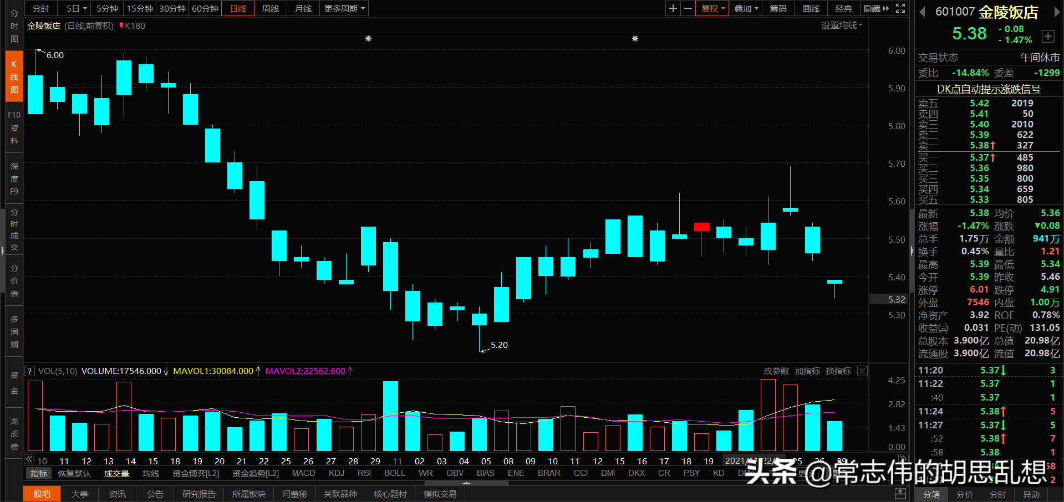Select the K线图 sidebar icon
Viewport: 1064px width, 502px height.
coord(13,76)
